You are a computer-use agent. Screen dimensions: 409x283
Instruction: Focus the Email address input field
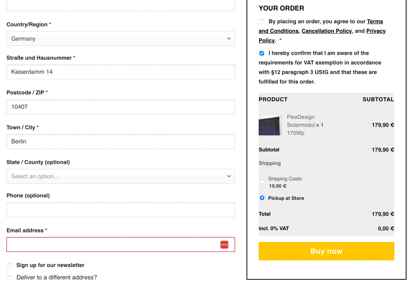(121, 245)
